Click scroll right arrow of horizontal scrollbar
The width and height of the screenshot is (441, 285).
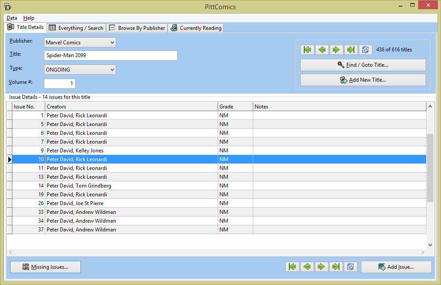pos(423,252)
